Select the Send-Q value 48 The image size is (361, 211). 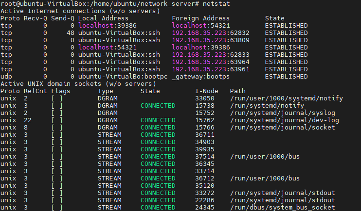point(71,33)
